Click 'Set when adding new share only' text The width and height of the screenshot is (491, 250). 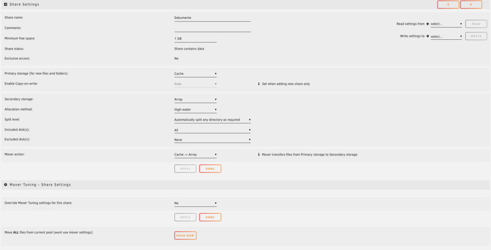[x=286, y=84]
